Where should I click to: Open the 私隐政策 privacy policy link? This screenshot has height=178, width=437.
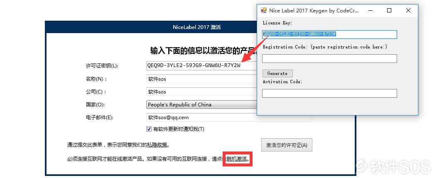click(157, 145)
